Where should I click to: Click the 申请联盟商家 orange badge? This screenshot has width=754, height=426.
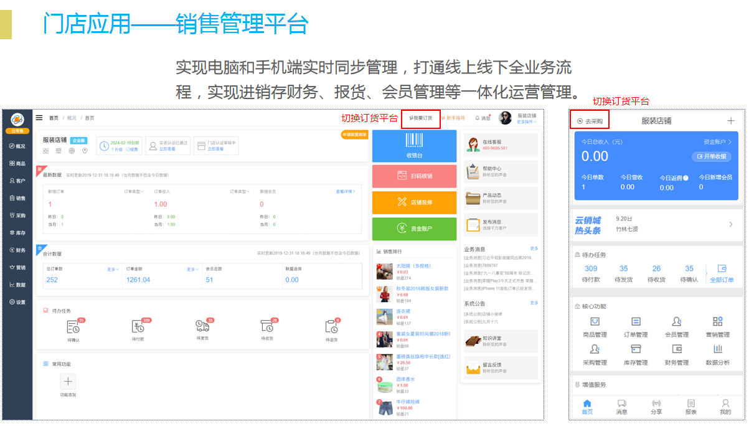(x=354, y=135)
